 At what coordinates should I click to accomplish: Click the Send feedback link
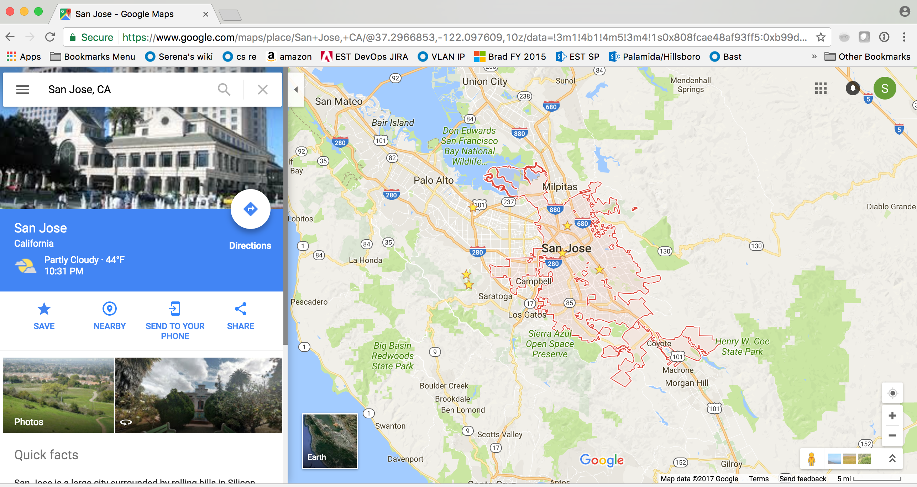(x=803, y=478)
